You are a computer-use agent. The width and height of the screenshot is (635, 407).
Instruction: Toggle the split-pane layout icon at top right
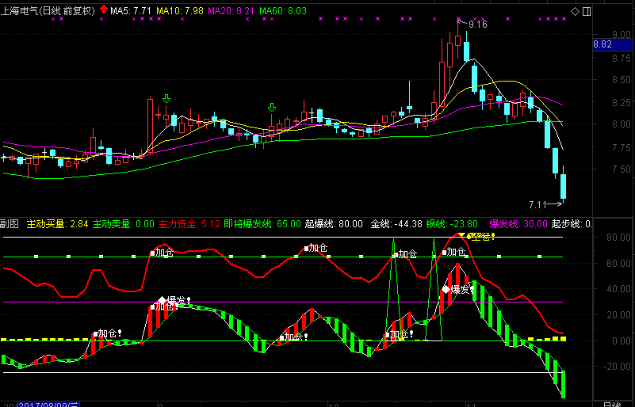[587, 11]
